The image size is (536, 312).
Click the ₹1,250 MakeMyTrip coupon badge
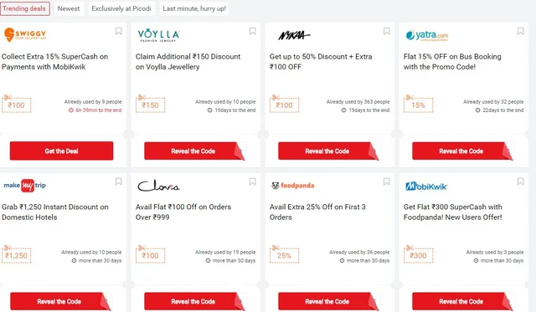click(16, 255)
